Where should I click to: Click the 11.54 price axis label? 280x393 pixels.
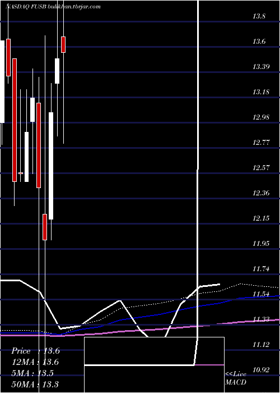click(x=260, y=294)
